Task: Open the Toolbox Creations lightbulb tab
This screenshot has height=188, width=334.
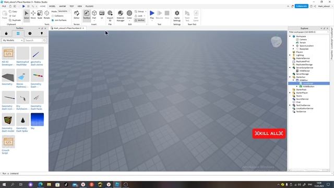Action: point(42,33)
